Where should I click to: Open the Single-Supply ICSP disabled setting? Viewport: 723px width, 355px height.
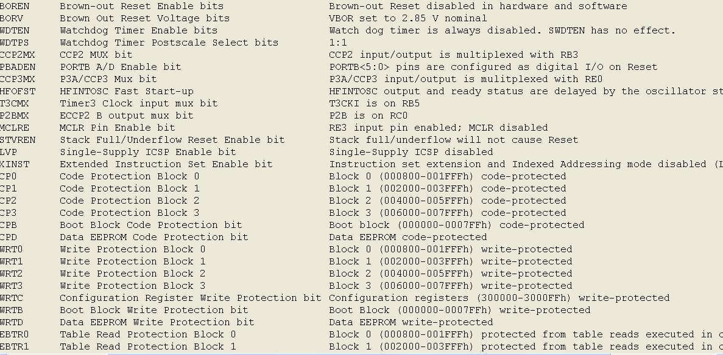tap(411, 152)
